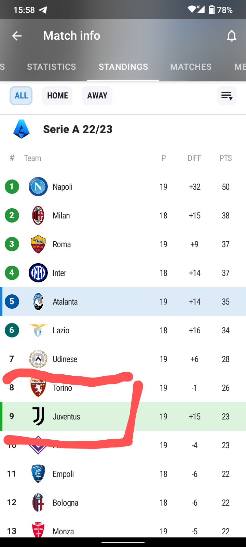The image size is (246, 547).
Task: Select the ALL standings filter
Action: coord(21,96)
